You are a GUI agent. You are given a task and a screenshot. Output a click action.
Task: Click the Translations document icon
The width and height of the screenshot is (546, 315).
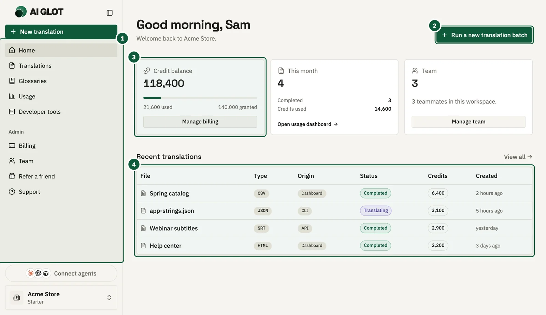(12, 66)
